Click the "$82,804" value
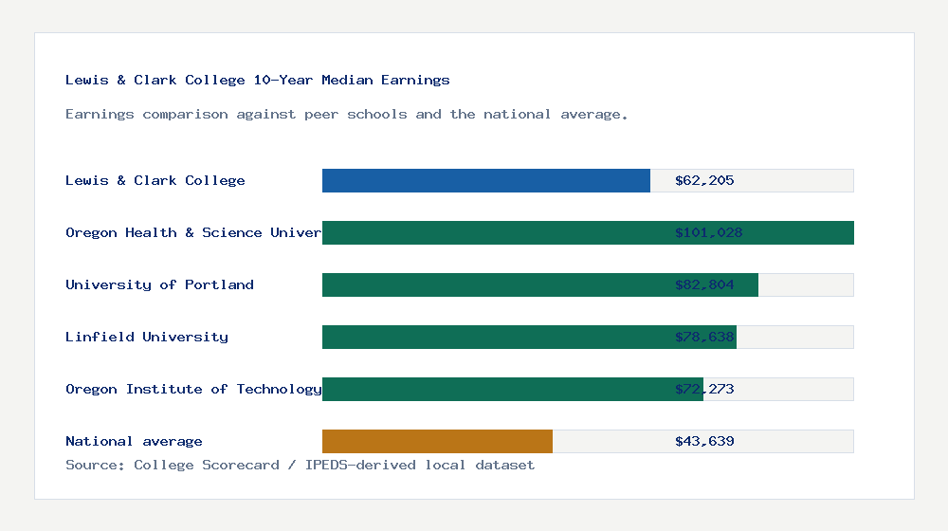 [x=704, y=284]
